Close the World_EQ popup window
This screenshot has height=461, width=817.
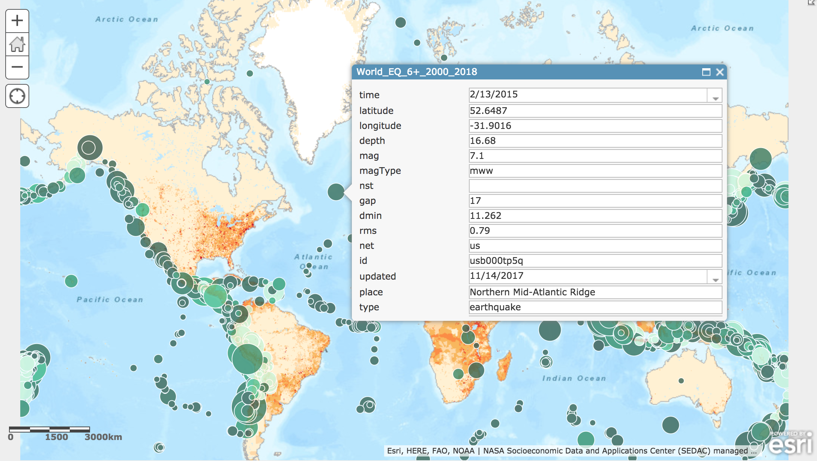coord(719,72)
